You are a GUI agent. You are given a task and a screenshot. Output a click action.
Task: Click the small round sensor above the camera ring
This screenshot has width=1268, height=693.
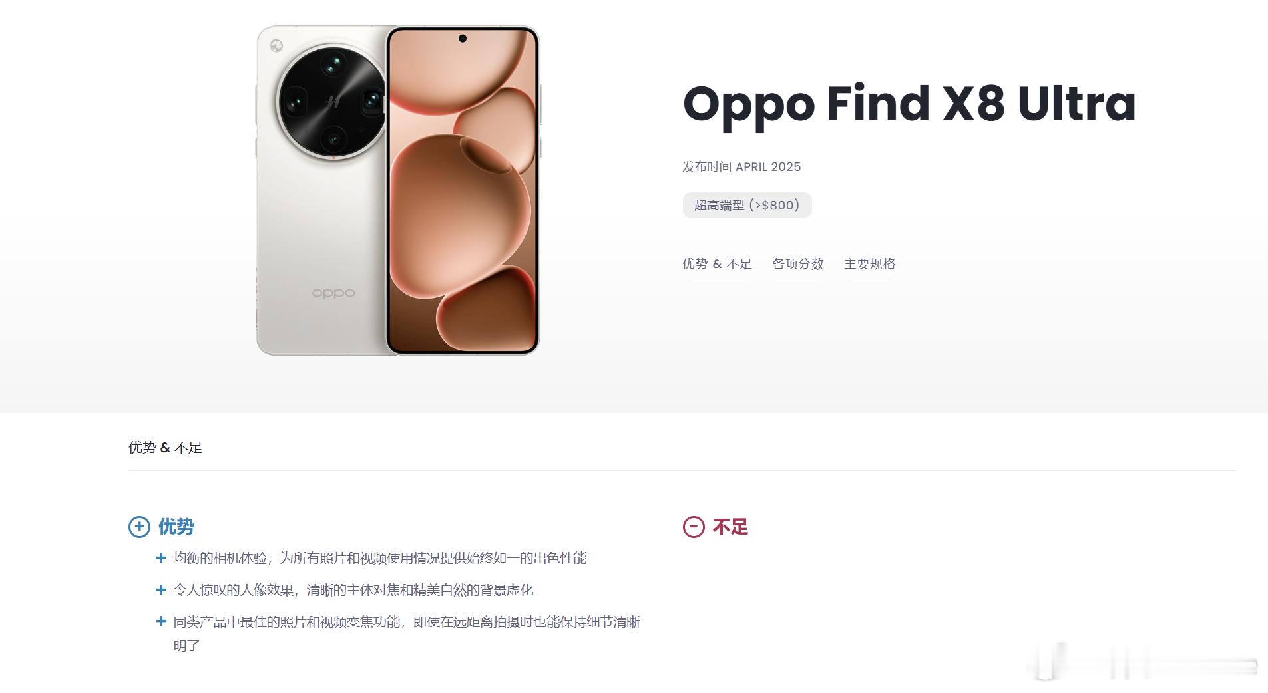pyautogui.click(x=276, y=46)
